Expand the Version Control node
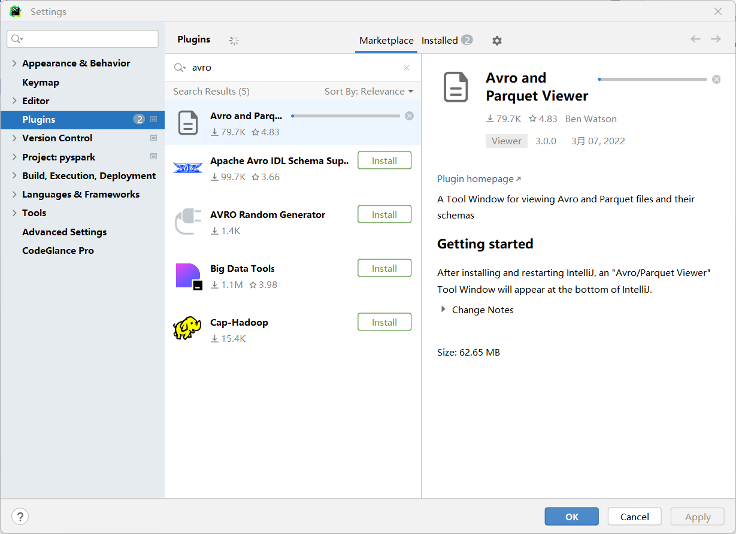The width and height of the screenshot is (736, 534). (14, 138)
